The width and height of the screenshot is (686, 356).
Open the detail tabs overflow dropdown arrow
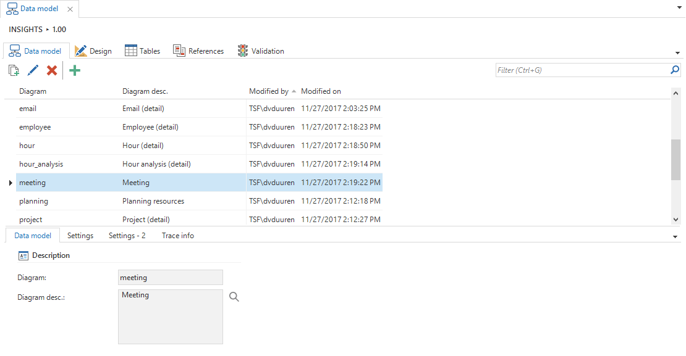coord(675,237)
